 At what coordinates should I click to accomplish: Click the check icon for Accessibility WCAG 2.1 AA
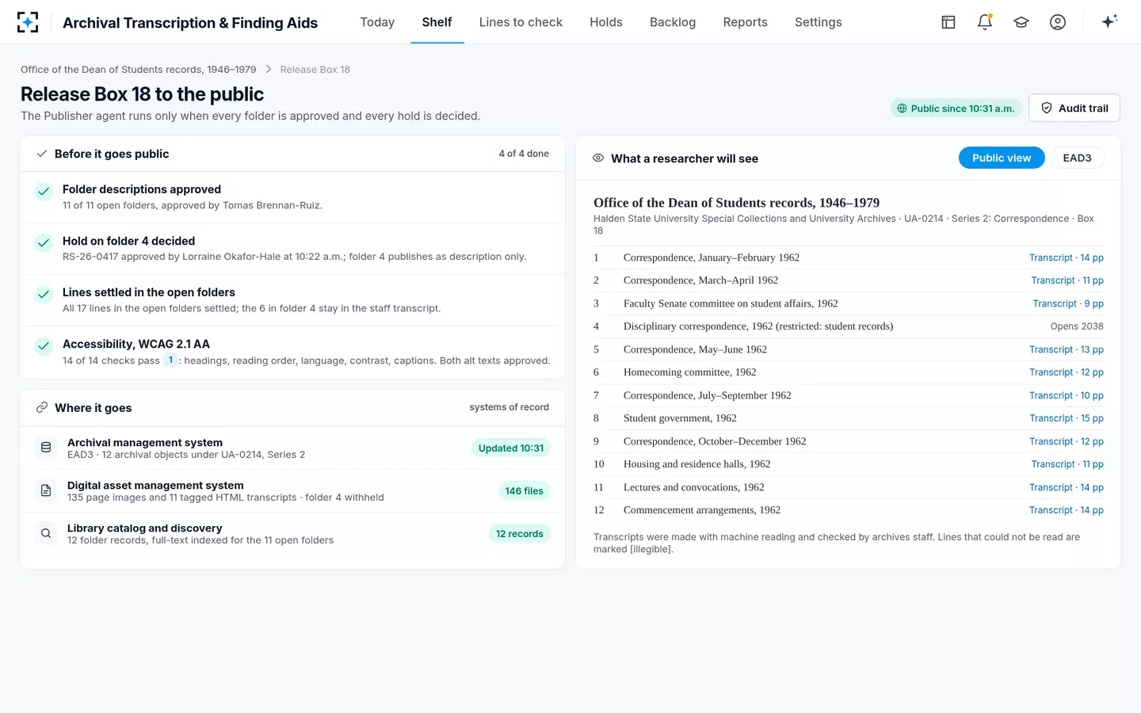[x=44, y=345]
